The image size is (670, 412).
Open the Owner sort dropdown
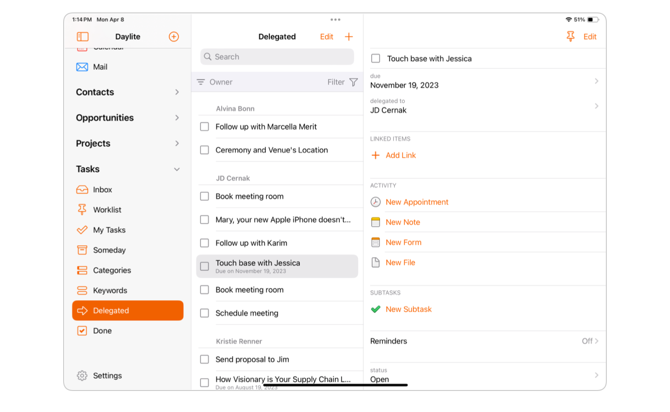[215, 82]
